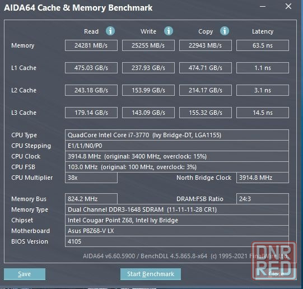303x289 pixels.
Task: Select L2 Cache Write 153.99 GB/s
Action: click(x=148, y=90)
